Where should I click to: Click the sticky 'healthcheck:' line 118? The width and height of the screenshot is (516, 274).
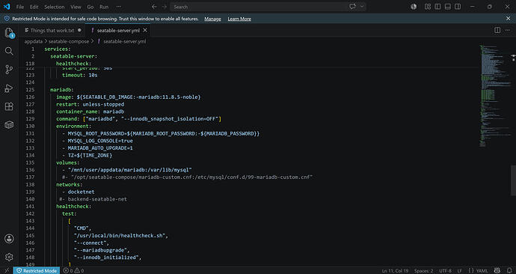(73, 64)
